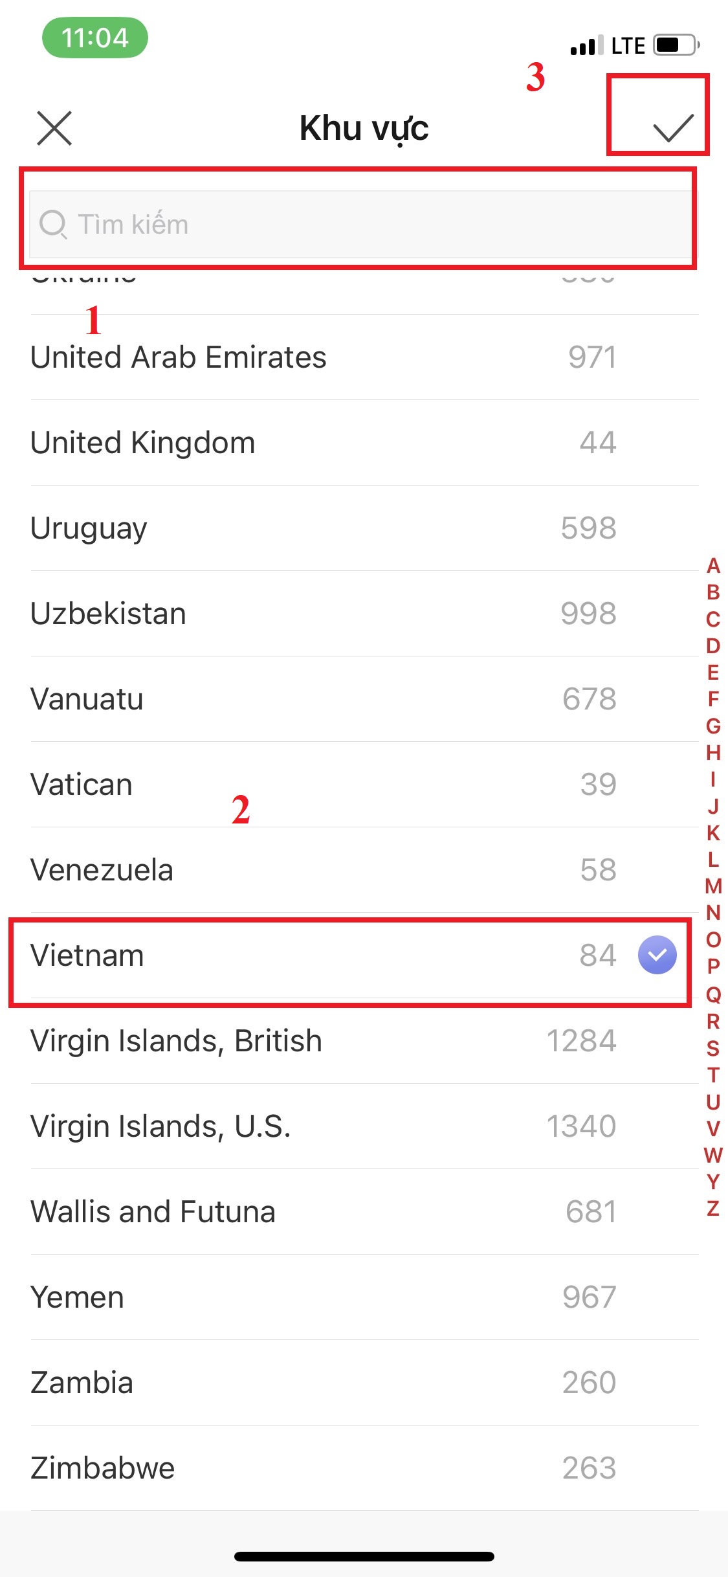Screen dimensions: 728x1577
Task: Click the Tìm kiếm search field
Action: click(362, 225)
